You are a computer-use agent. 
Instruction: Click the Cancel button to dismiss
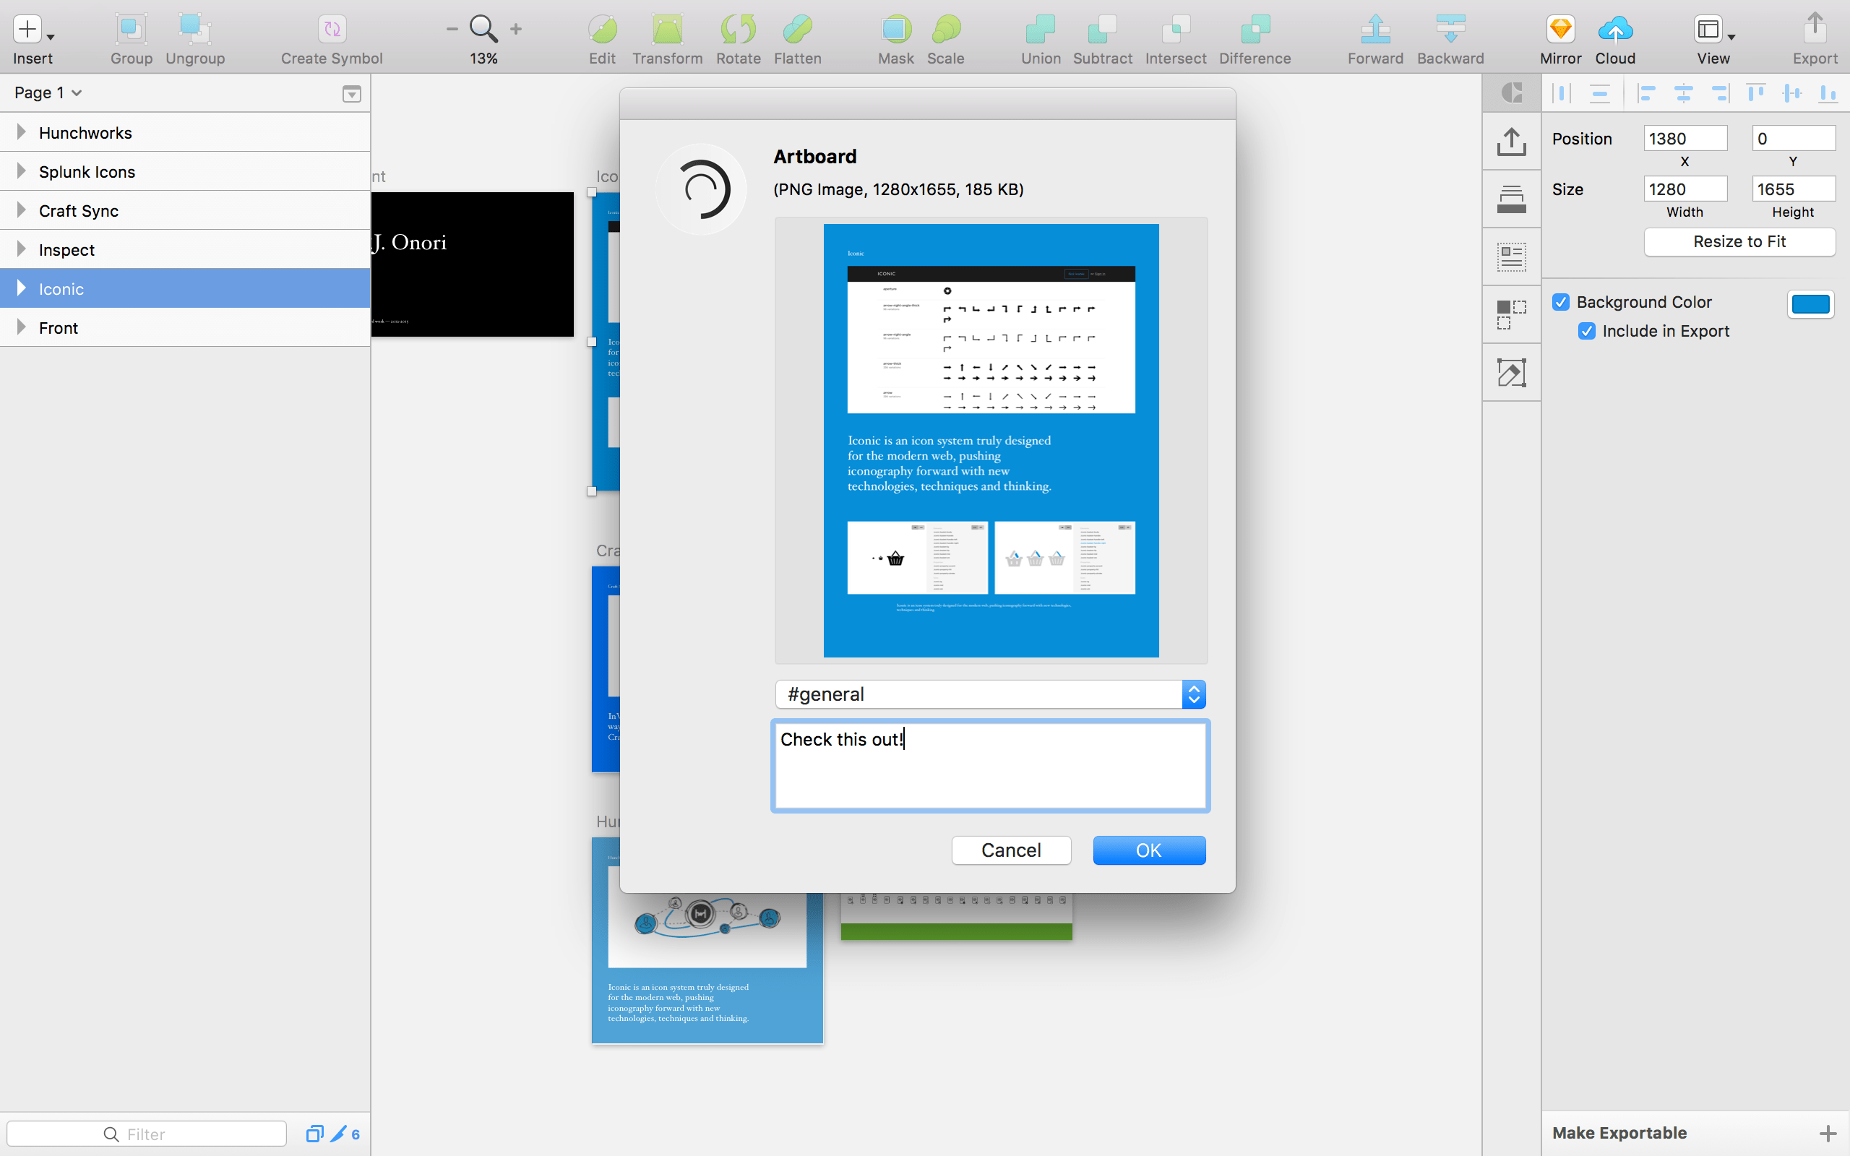coord(1012,850)
